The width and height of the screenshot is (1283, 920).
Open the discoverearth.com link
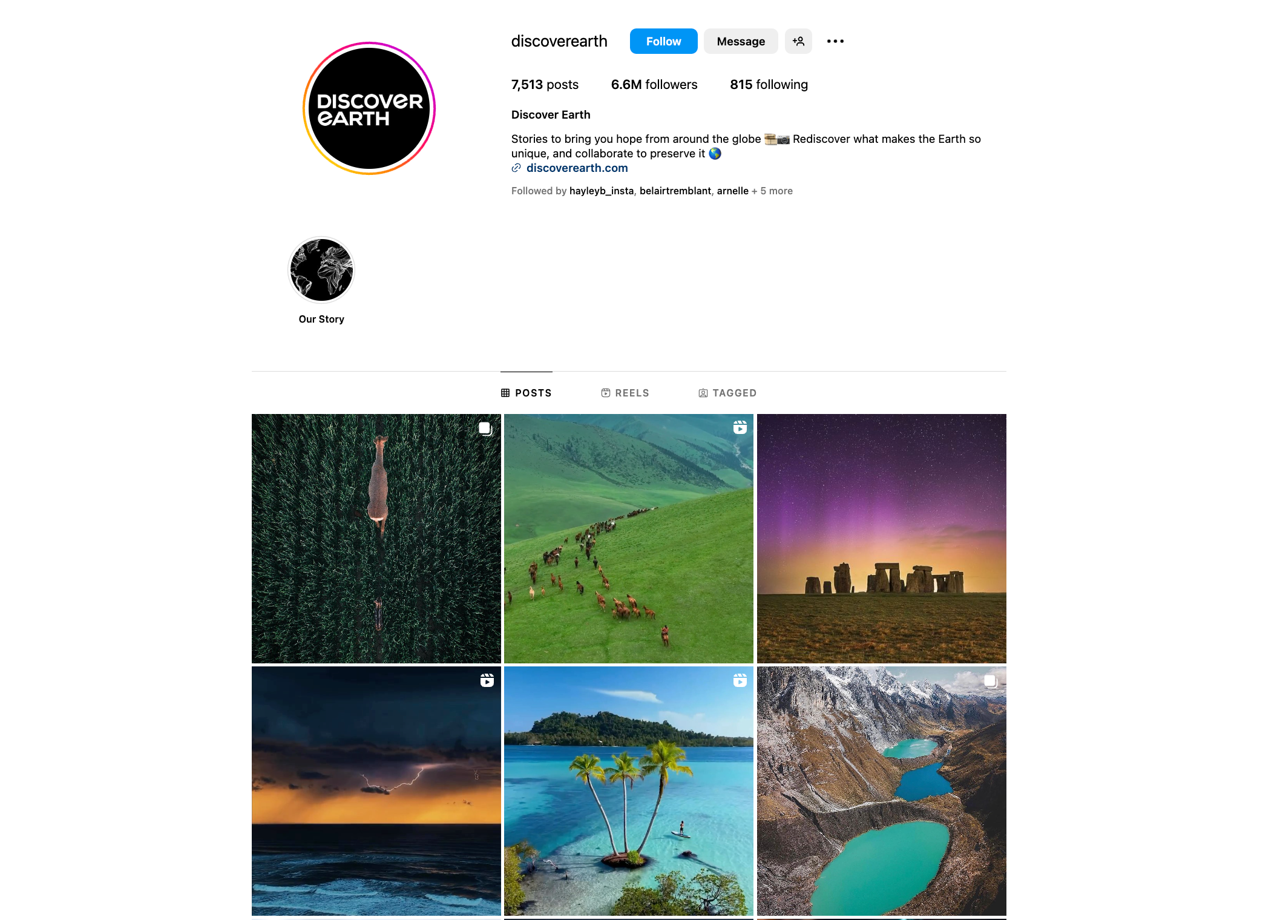(x=577, y=167)
